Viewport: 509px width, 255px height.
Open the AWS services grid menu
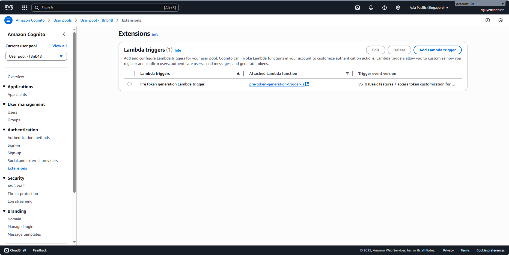coord(25,8)
